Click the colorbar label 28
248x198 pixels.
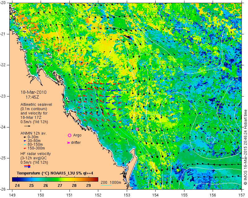(x=74, y=185)
